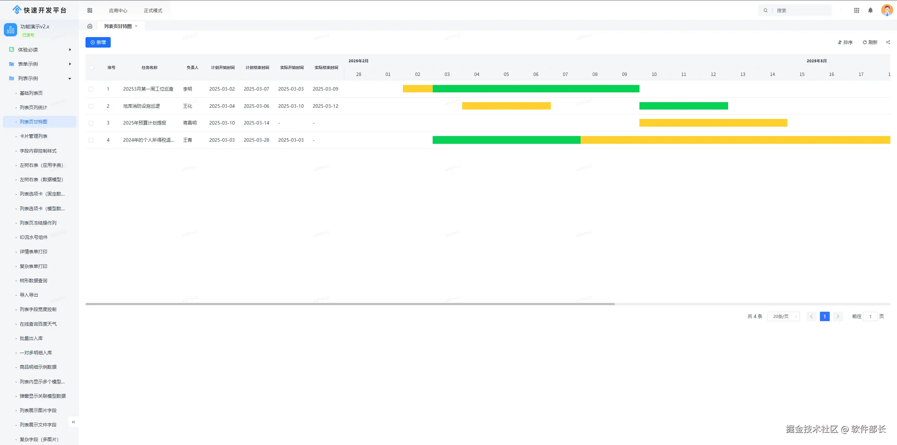Select checkbox for 2025年预算计划提报 row

[x=91, y=123]
